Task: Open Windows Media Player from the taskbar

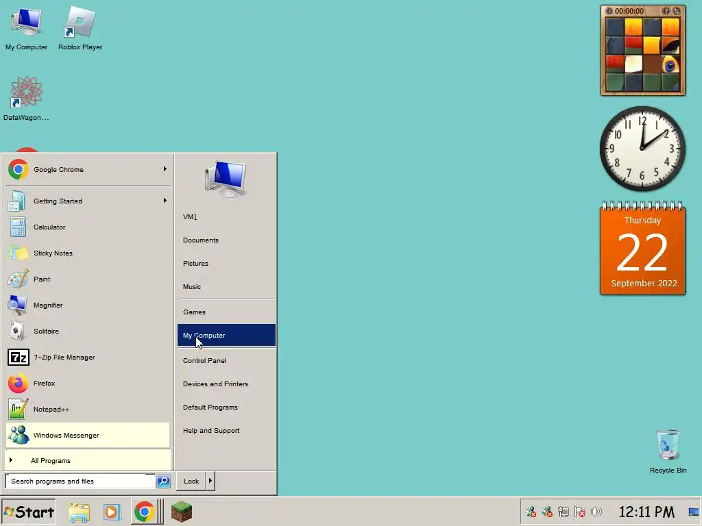Action: [112, 512]
